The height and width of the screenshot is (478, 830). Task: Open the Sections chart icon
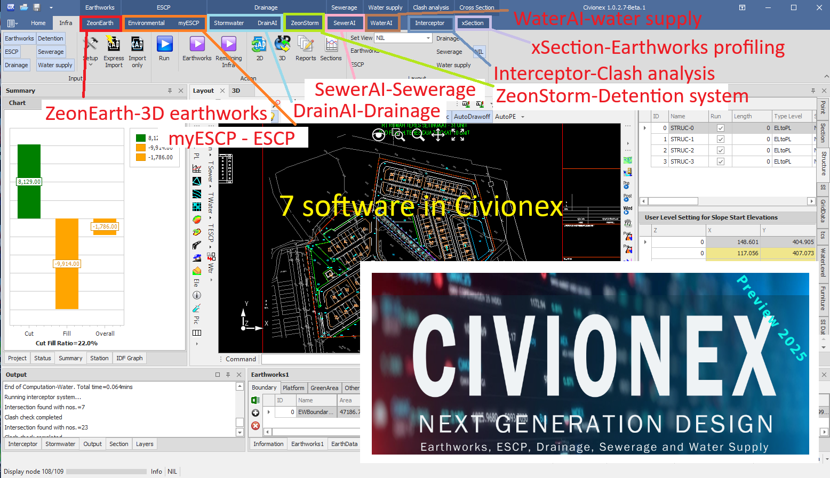pos(331,44)
